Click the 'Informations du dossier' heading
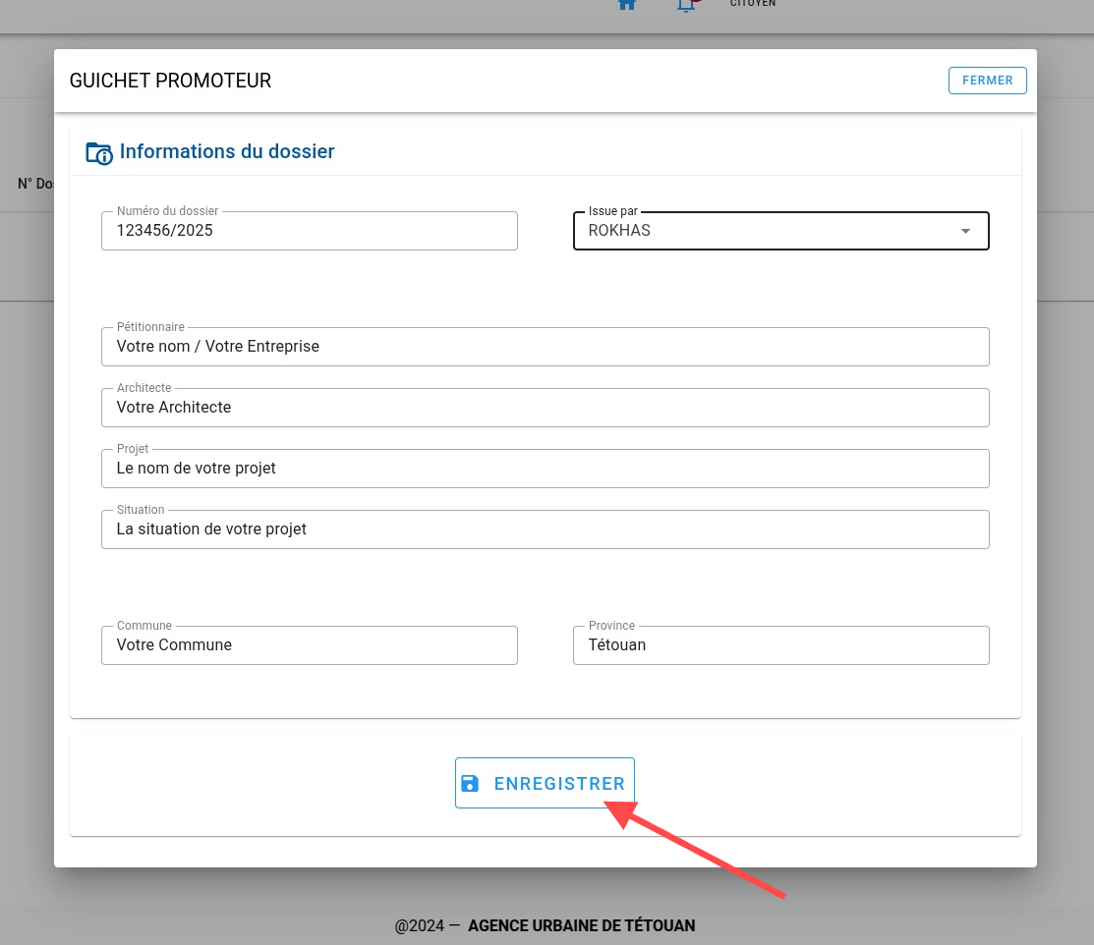 (227, 151)
